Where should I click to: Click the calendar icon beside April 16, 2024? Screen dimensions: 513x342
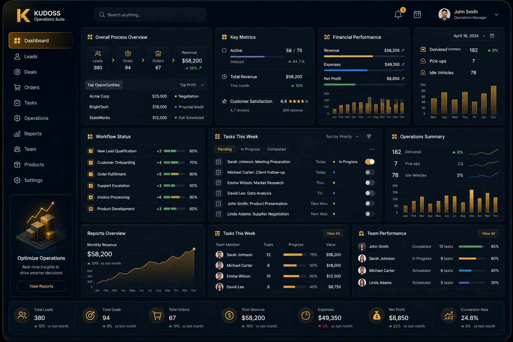(492, 36)
